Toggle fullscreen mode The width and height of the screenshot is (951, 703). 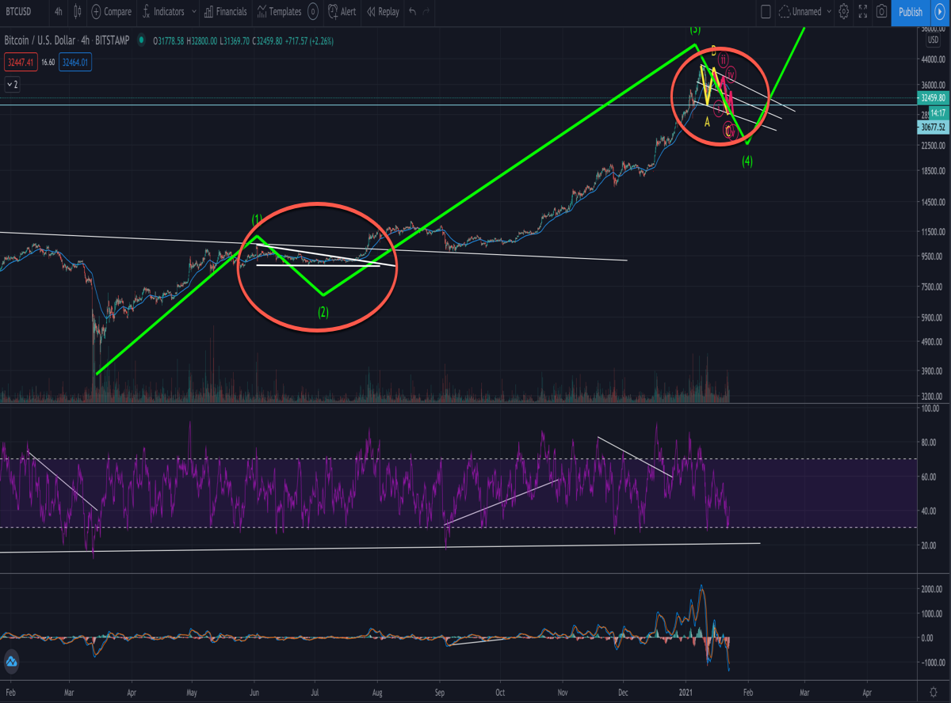(861, 12)
